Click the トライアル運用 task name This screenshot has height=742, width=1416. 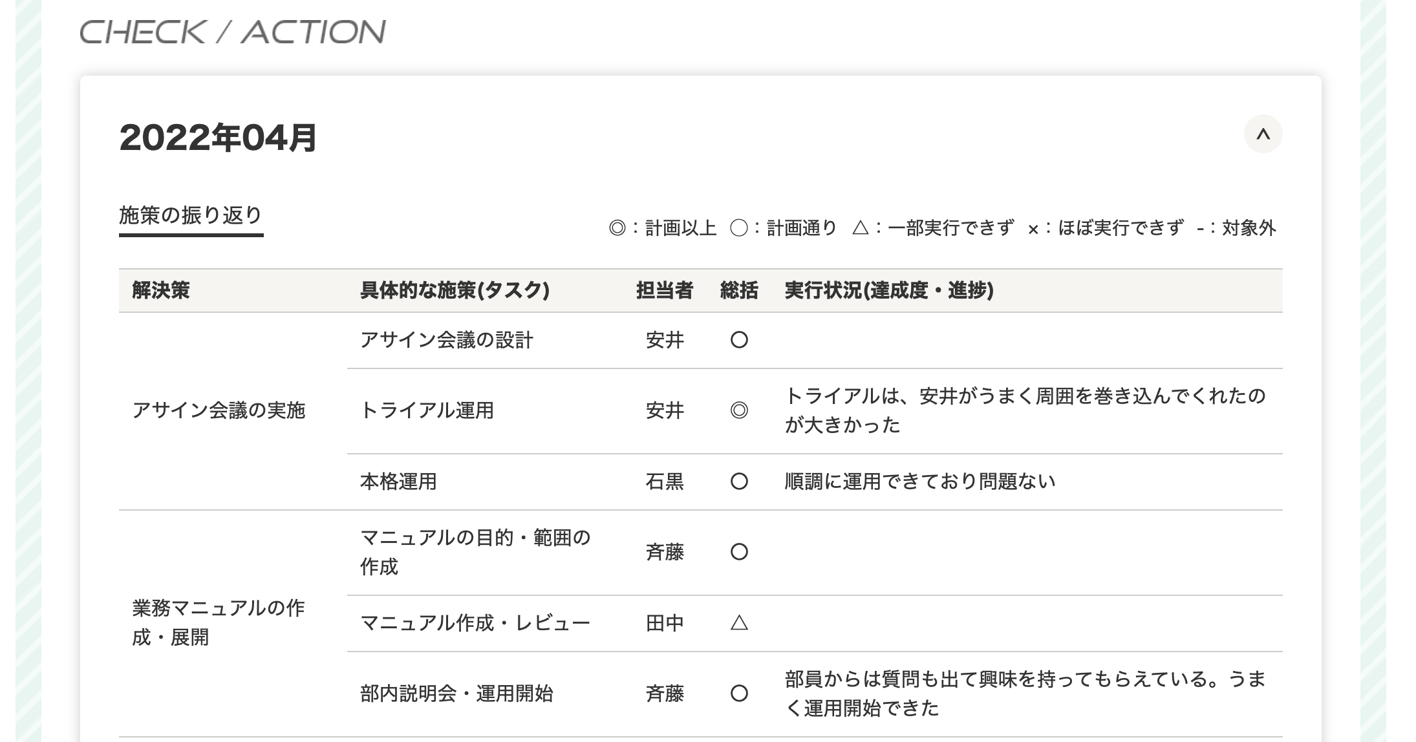tap(427, 410)
